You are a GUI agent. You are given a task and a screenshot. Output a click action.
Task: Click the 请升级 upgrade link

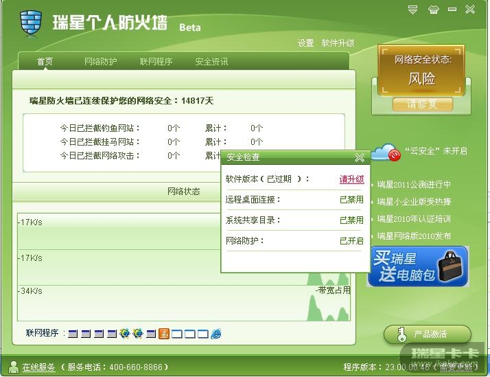(351, 179)
